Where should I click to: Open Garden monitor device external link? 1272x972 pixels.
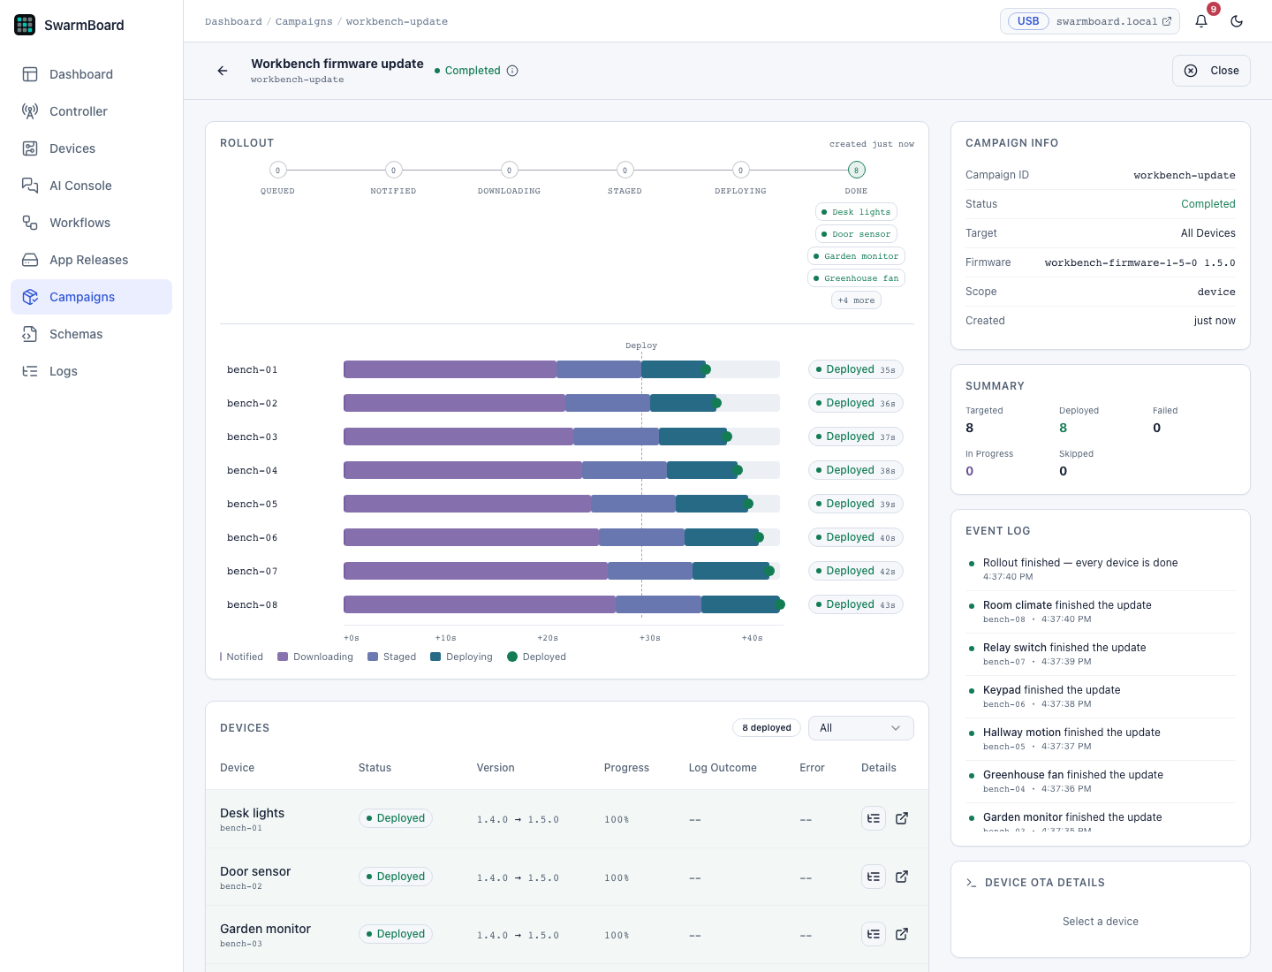coord(902,934)
